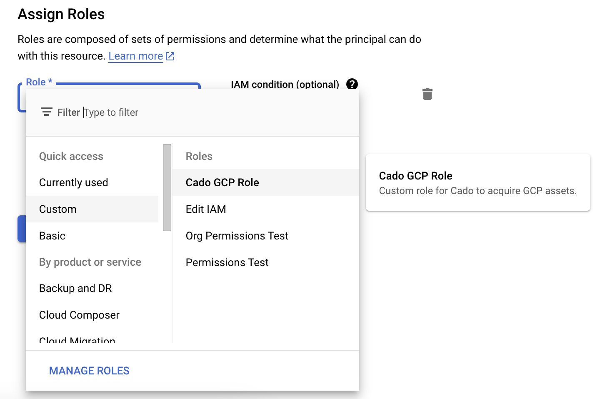
Task: Select the Custom category
Action: tap(92, 209)
